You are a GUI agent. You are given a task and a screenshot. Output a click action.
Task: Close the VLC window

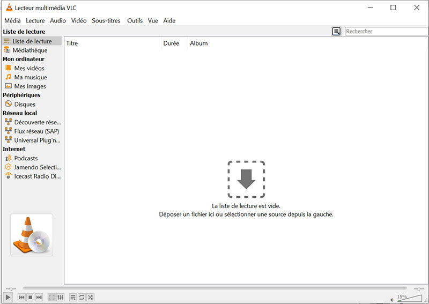[x=417, y=8]
